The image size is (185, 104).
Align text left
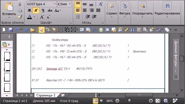[78, 10]
